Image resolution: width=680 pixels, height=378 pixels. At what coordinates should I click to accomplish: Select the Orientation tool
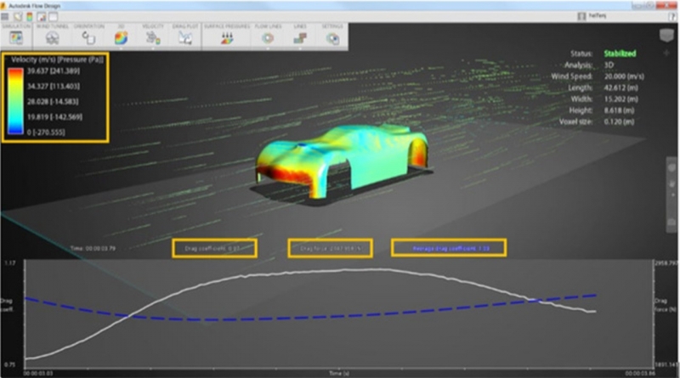click(x=88, y=37)
